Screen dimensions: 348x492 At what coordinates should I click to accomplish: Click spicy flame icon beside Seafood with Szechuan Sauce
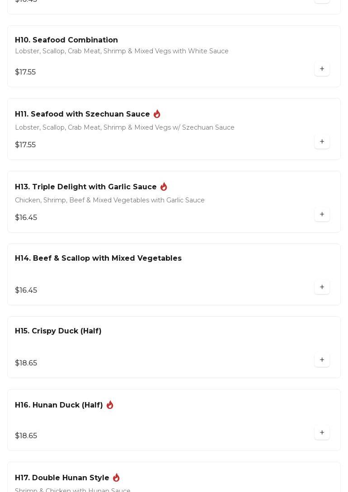[157, 114]
